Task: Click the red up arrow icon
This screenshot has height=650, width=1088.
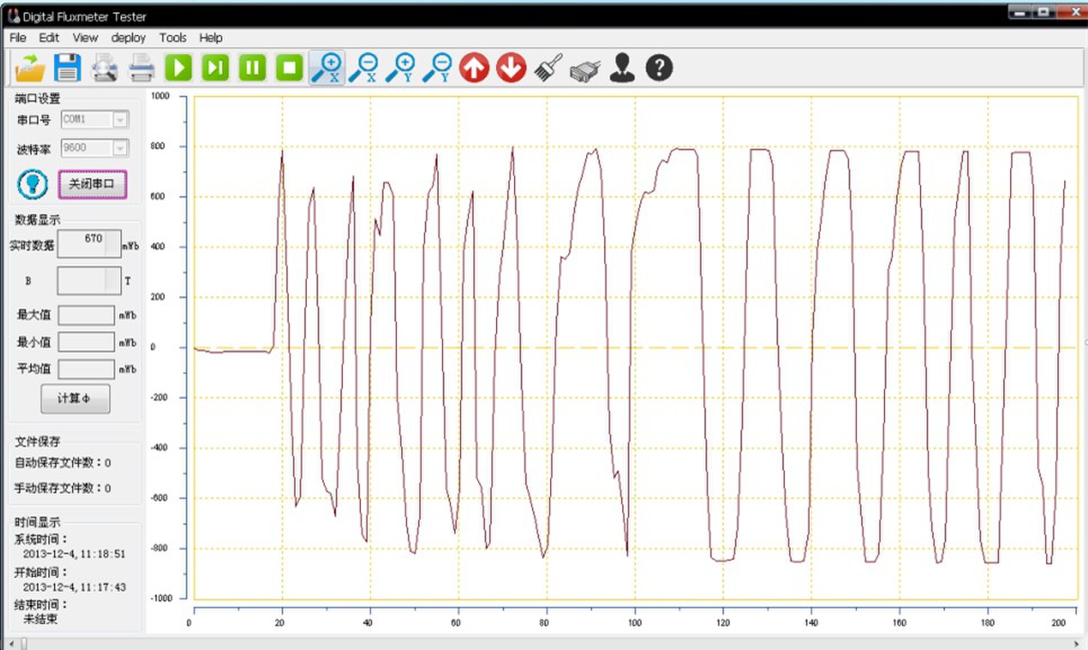Action: [474, 68]
